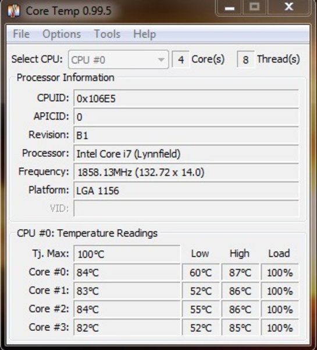
Task: Click the Load column header
Action: point(279,253)
